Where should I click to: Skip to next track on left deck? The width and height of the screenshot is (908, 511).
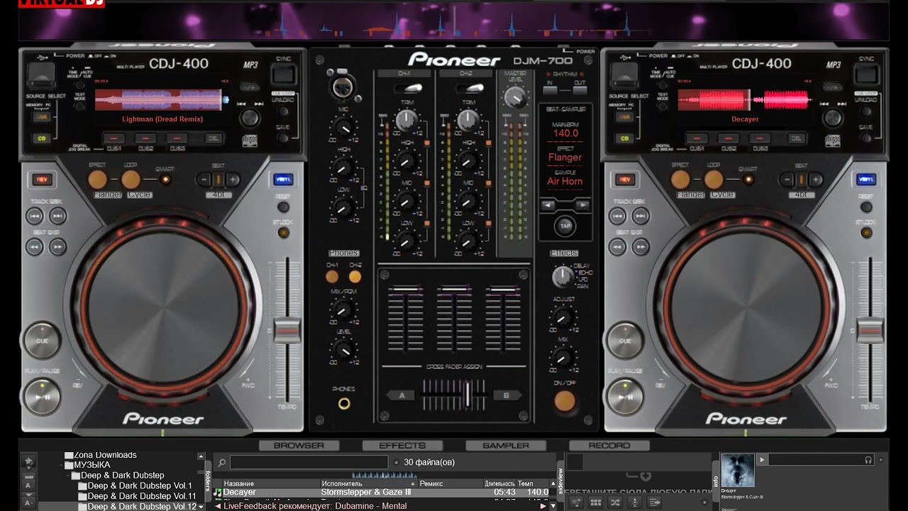pos(57,216)
